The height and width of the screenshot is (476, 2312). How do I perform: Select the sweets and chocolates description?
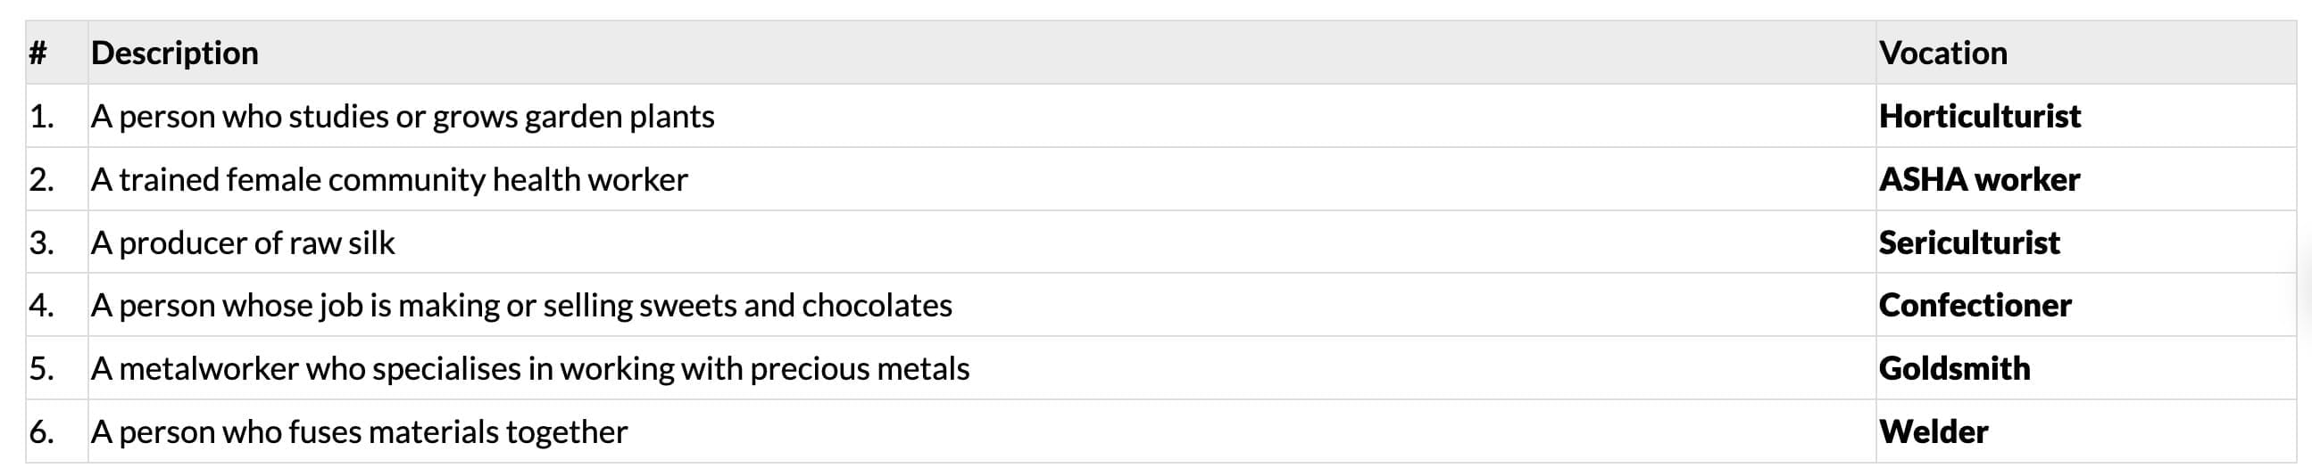click(520, 306)
